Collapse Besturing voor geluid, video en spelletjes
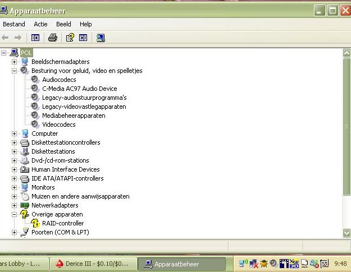The height and width of the screenshot is (272, 351). click(14, 71)
